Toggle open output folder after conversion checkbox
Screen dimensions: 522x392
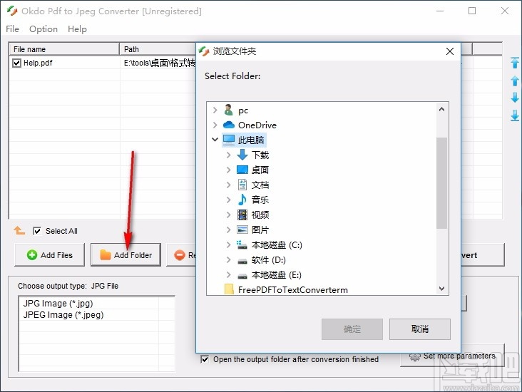click(205, 359)
